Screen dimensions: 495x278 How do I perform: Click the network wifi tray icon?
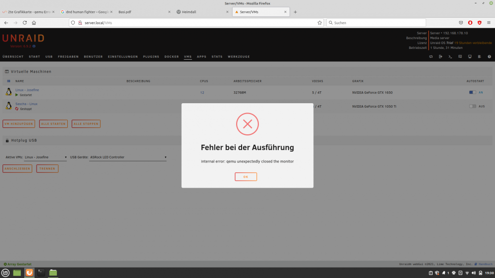pos(467,273)
